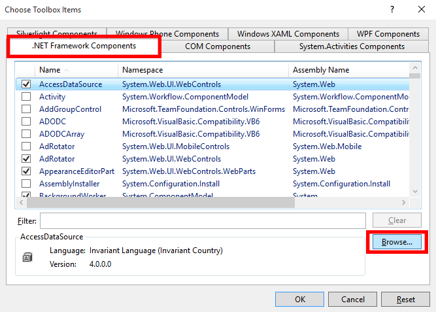This screenshot has width=436, height=312.
Task: Switch to the COM Components tab
Action: tap(218, 46)
